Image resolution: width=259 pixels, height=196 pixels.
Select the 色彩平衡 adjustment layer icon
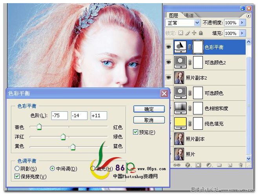181,47
